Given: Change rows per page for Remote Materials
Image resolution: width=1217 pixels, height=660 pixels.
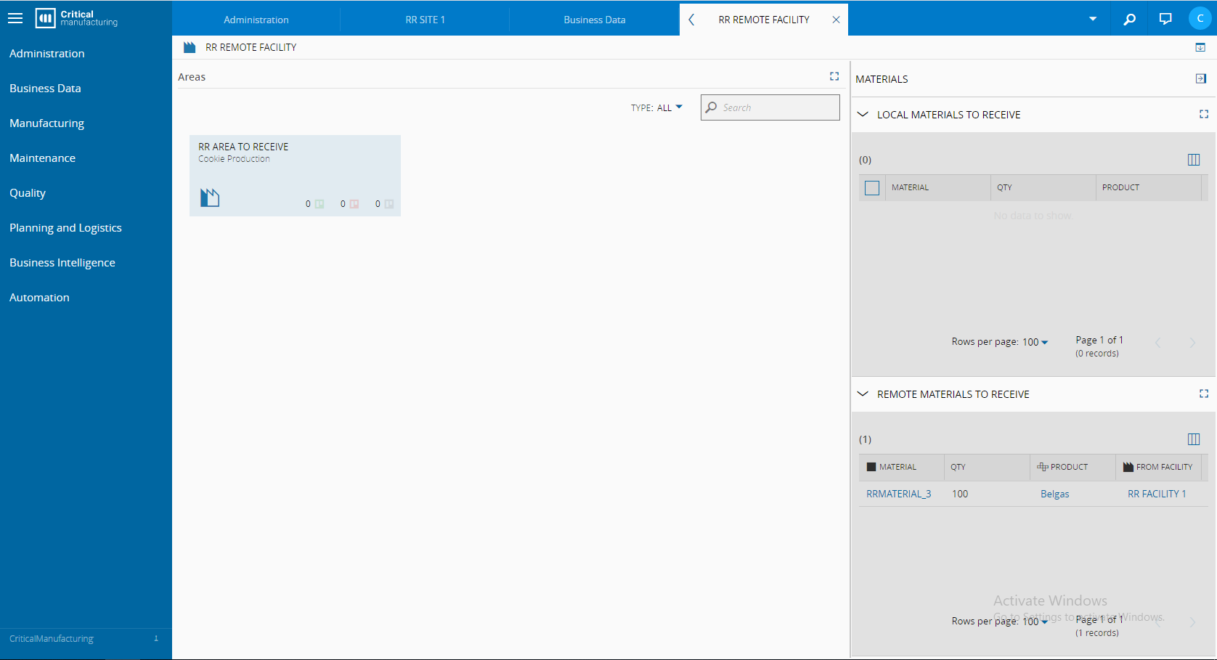Looking at the screenshot, I should [1035, 622].
